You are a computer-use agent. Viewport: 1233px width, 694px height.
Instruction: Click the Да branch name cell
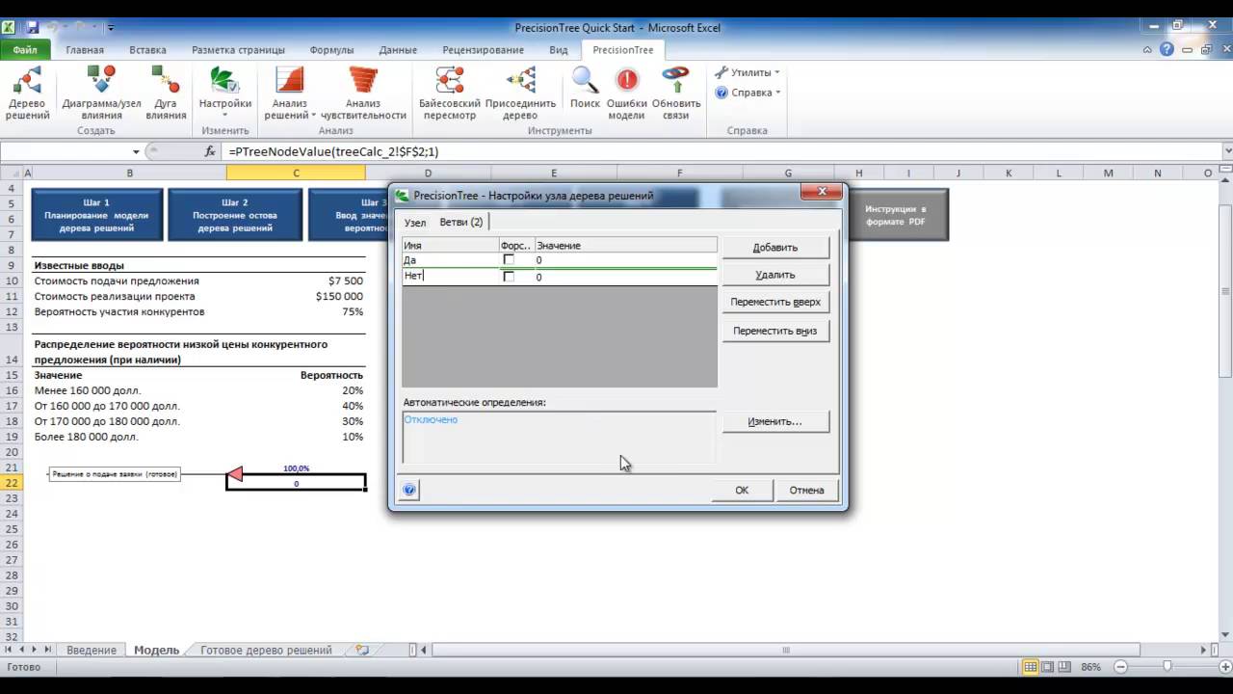450,260
